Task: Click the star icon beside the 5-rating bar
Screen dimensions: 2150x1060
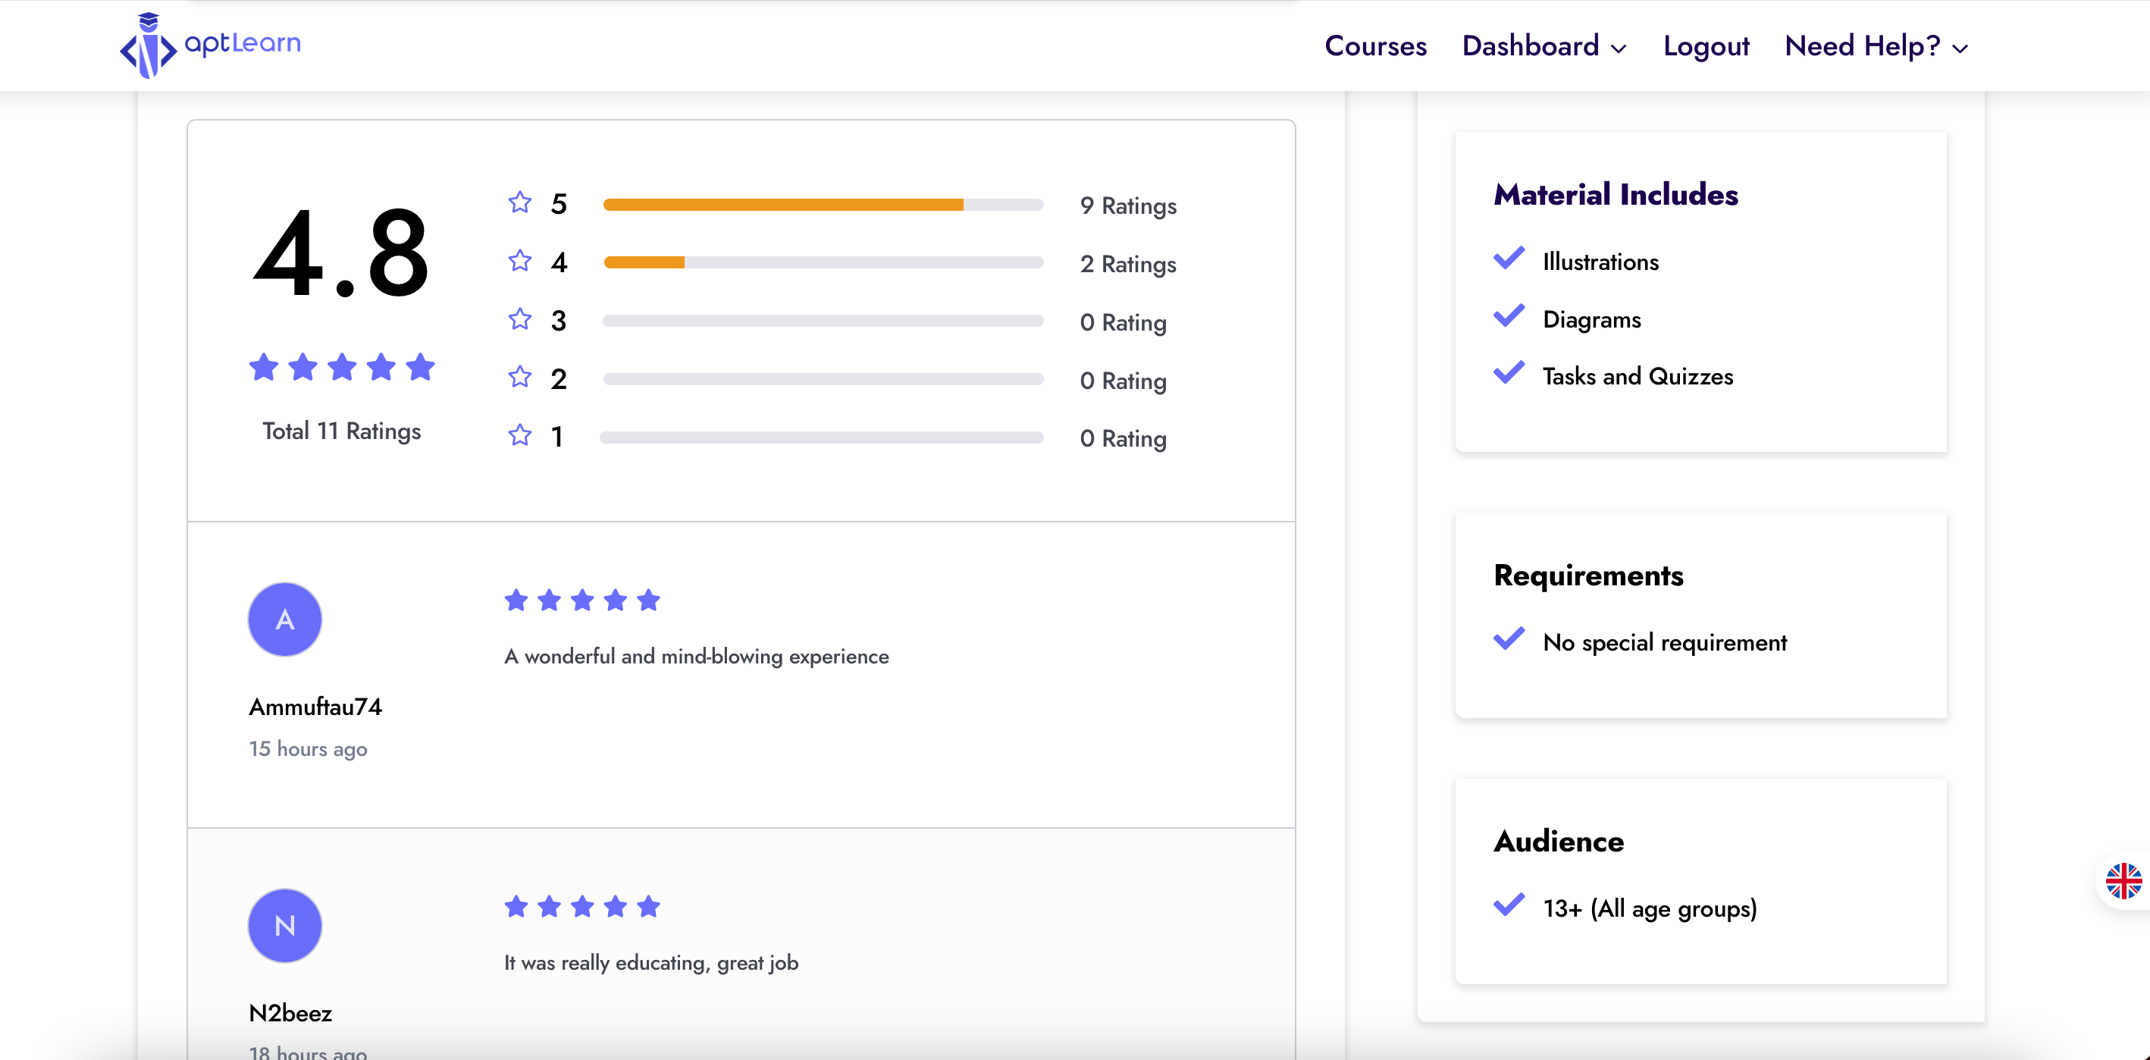Action: click(519, 202)
